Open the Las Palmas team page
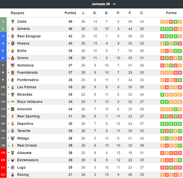 point(27,87)
